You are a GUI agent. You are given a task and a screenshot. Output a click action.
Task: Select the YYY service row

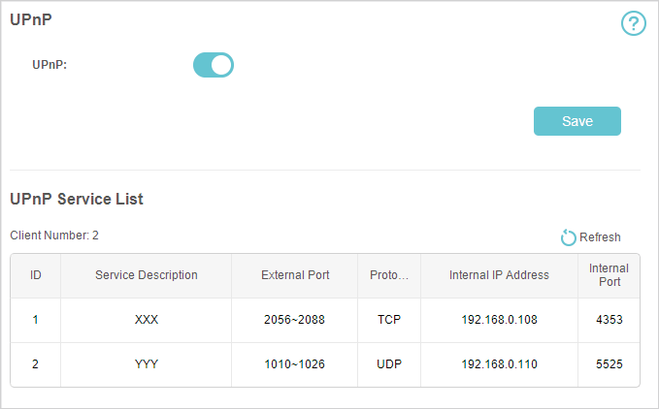point(325,364)
